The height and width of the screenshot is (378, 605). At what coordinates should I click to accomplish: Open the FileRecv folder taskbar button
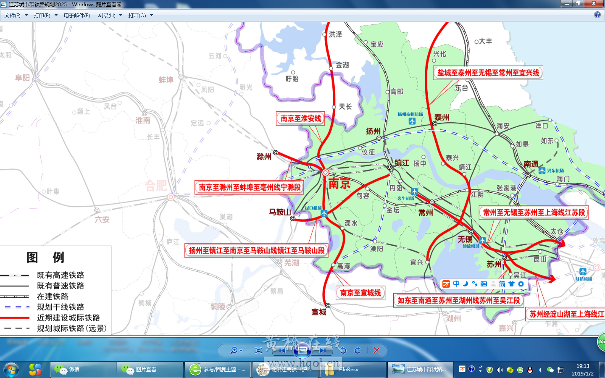coord(353,370)
